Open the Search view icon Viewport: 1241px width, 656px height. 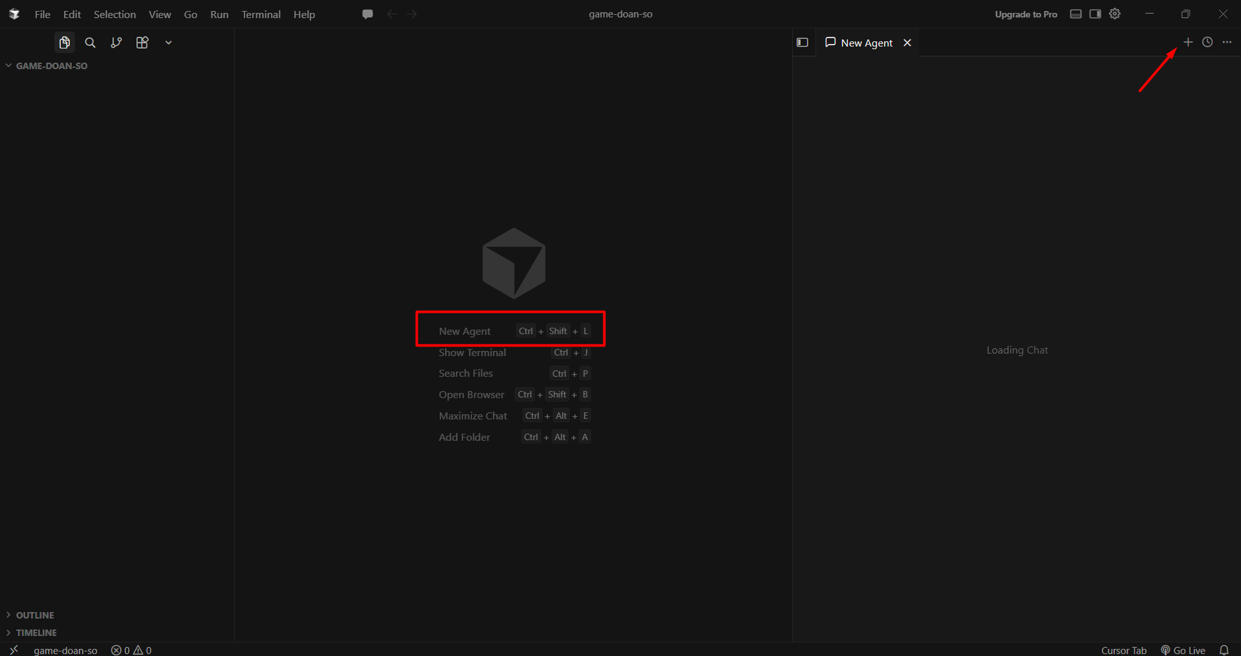point(91,43)
